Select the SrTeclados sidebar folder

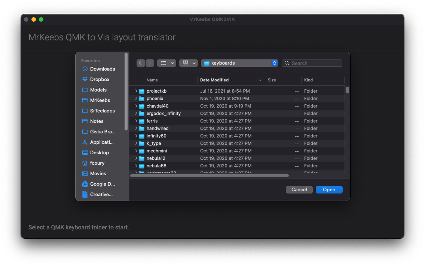coord(98,111)
